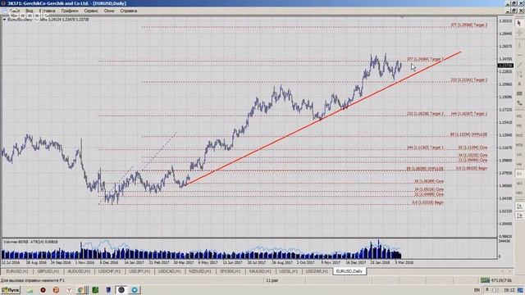Switch to the USDZAR,H1 chart tab

coord(317,271)
